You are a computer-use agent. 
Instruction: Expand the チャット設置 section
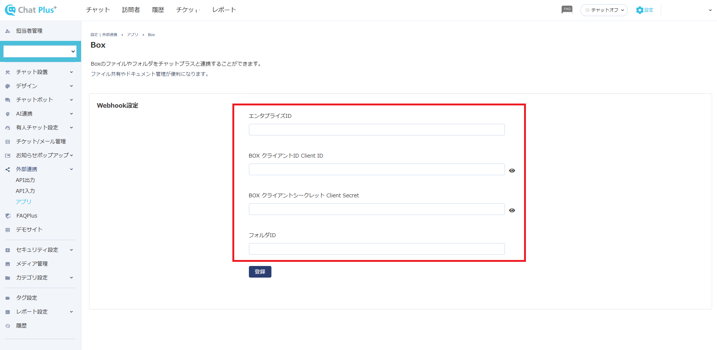click(x=71, y=72)
